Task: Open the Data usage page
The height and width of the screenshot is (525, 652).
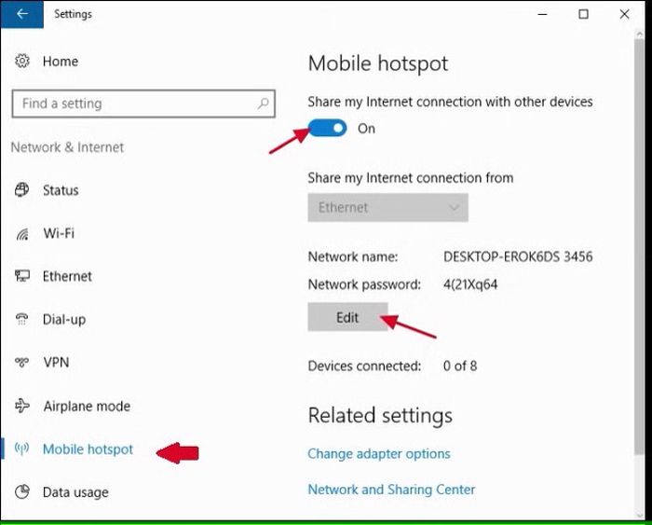Action: [x=75, y=492]
